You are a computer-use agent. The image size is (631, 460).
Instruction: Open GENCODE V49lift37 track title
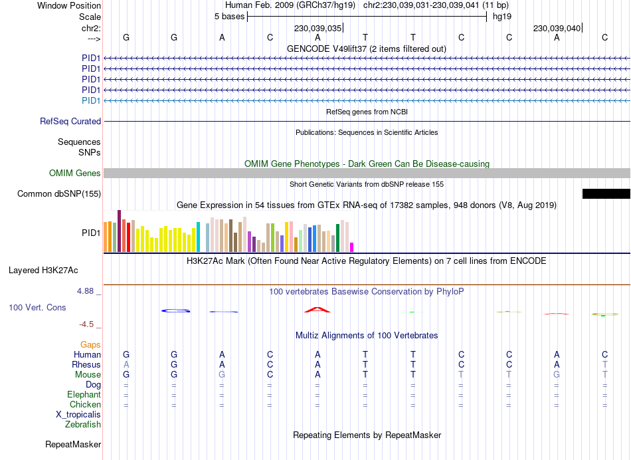(x=366, y=49)
